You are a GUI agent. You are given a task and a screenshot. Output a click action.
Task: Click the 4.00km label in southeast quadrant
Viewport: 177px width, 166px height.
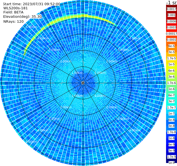click(x=135, y=130)
